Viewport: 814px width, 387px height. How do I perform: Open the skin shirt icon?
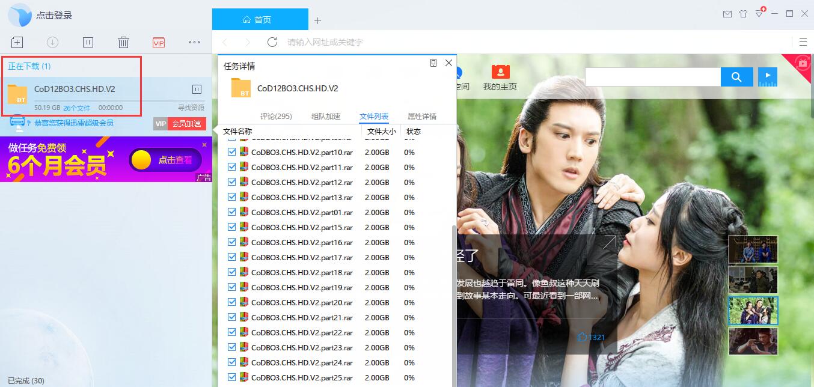744,14
